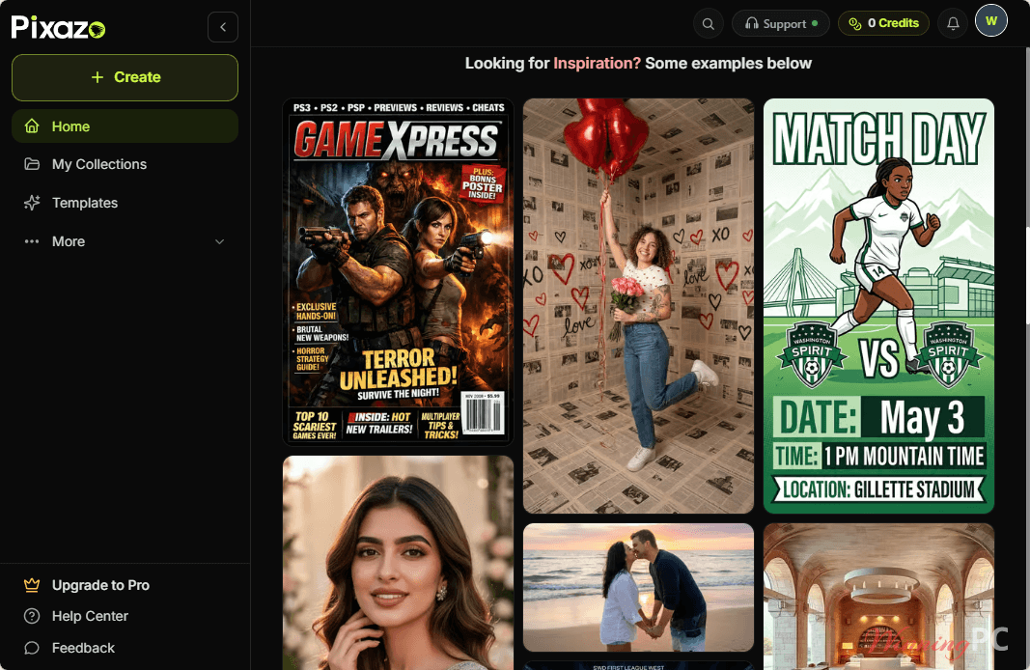Screen dimensions: 1030x670
Task: Open the woman portrait example
Action: (398, 563)
